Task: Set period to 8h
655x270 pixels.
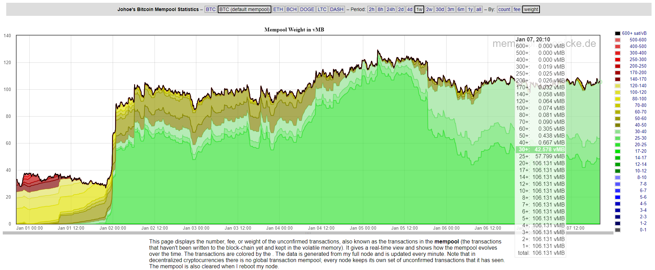Action: click(380, 9)
